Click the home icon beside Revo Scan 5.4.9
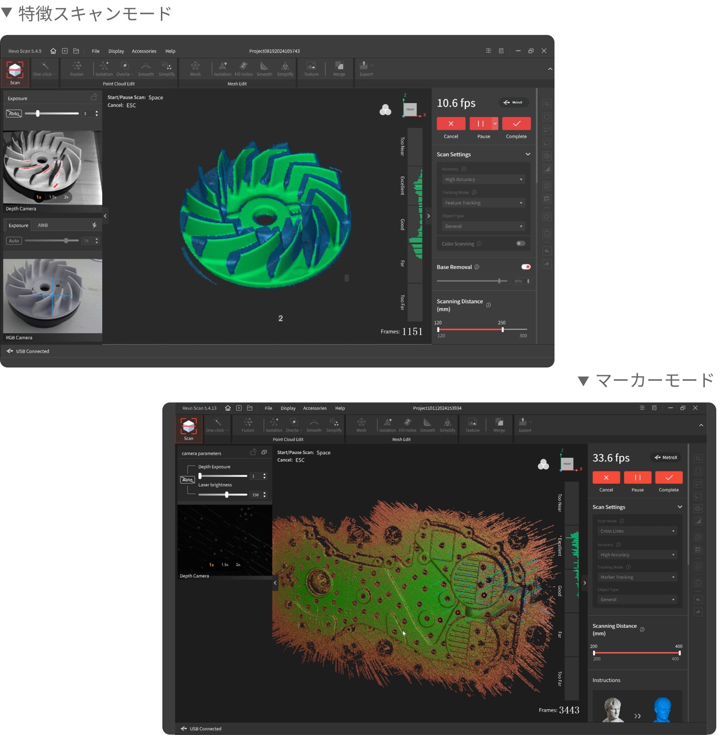Viewport: 722px width, 735px height. 53,51
